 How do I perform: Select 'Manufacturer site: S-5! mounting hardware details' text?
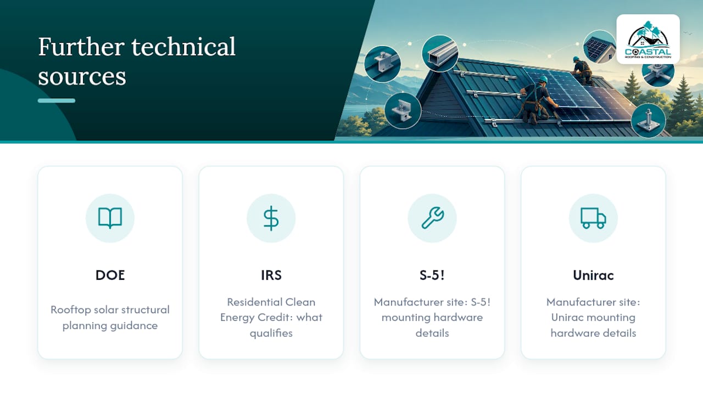(432, 318)
